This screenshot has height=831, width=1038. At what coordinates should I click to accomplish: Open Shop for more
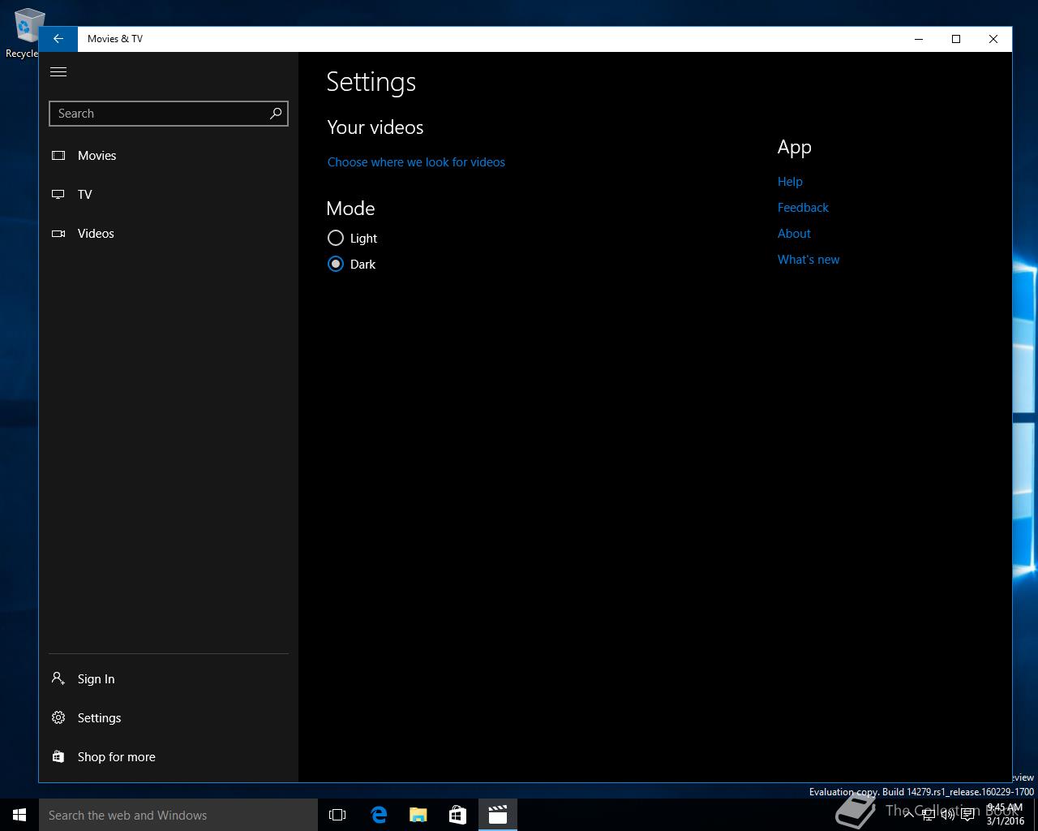tap(169, 757)
